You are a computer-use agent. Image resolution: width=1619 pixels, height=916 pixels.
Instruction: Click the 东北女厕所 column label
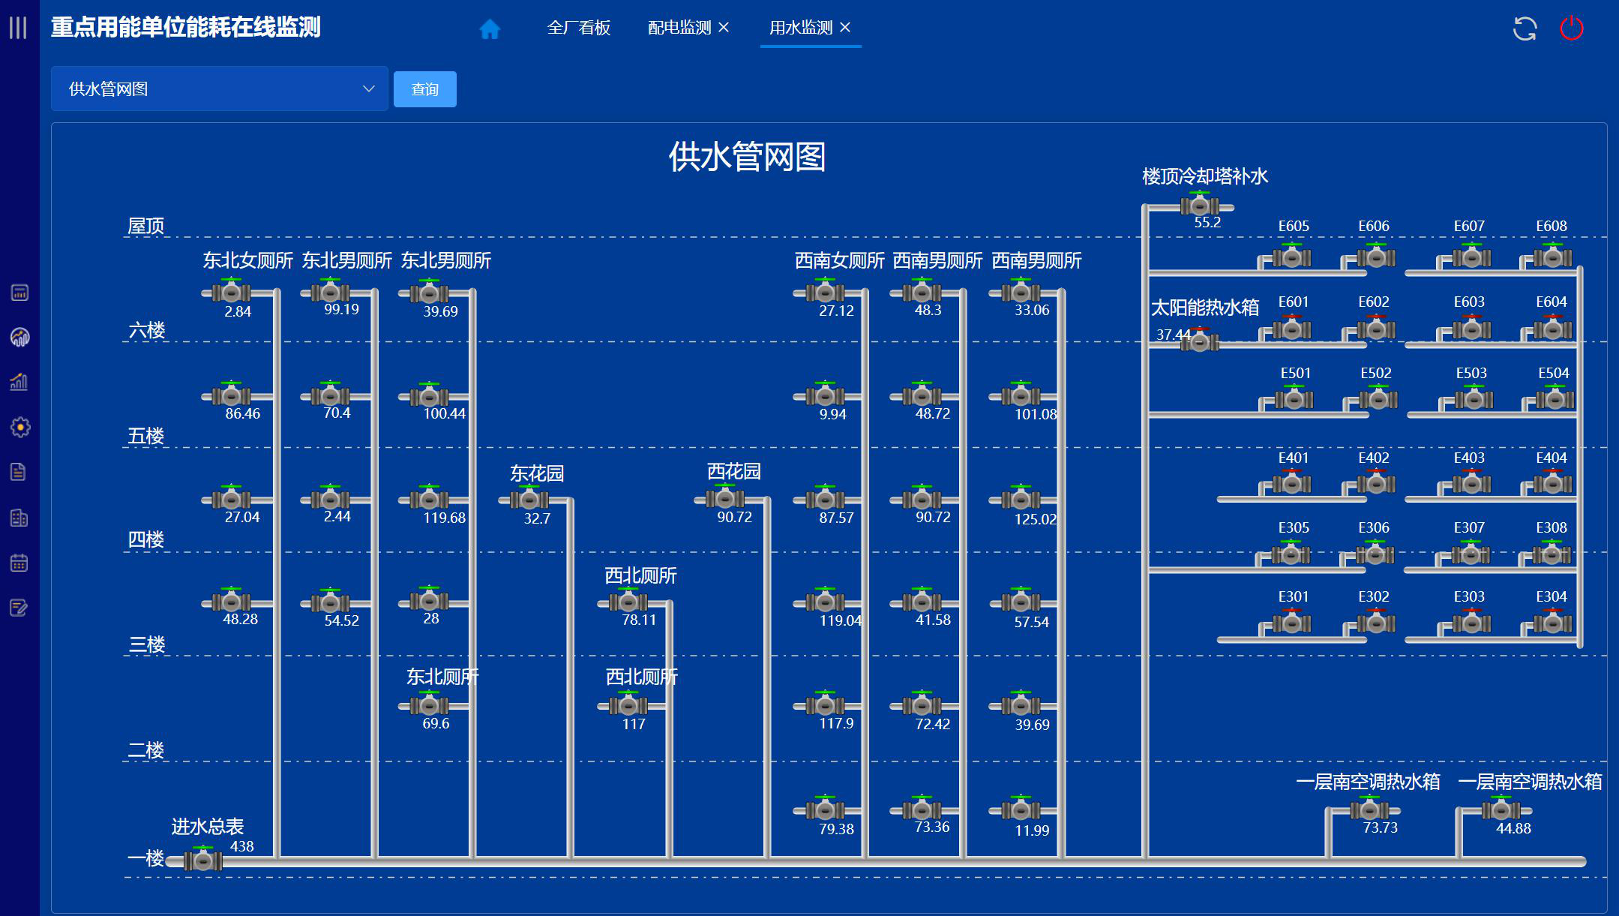pos(247,260)
